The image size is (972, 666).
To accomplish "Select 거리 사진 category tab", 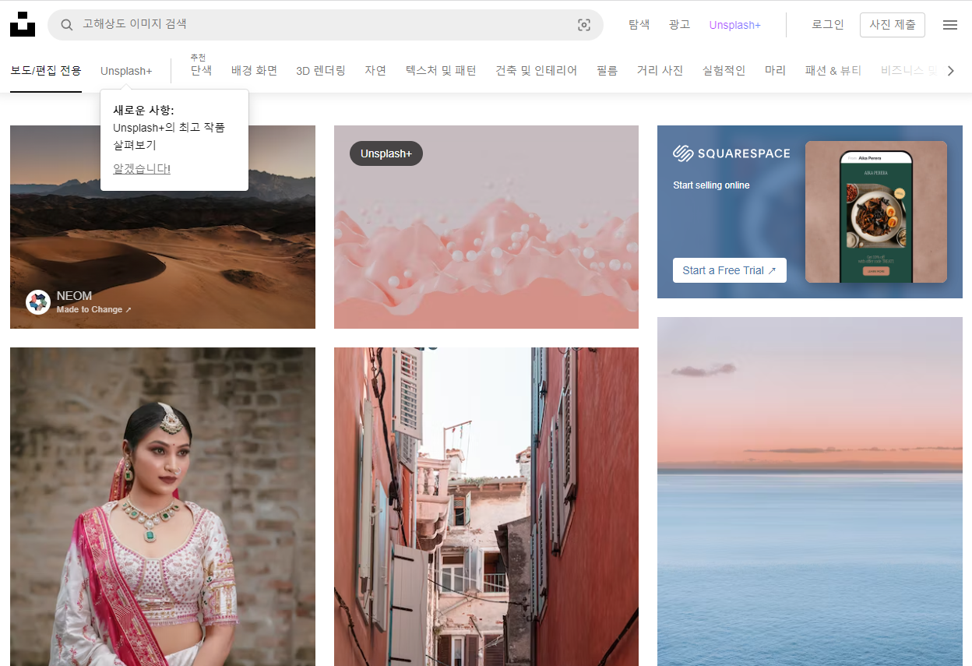I will 660,71.
